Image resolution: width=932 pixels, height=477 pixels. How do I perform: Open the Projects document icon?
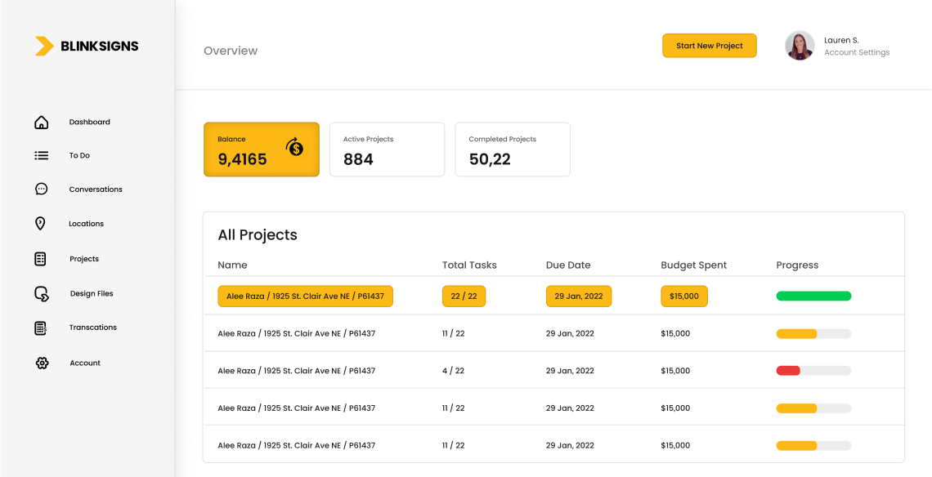tap(40, 259)
